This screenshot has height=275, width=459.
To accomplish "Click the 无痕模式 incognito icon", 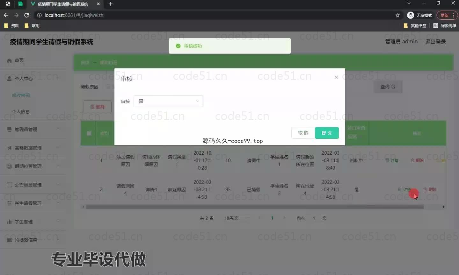I will (x=411, y=15).
